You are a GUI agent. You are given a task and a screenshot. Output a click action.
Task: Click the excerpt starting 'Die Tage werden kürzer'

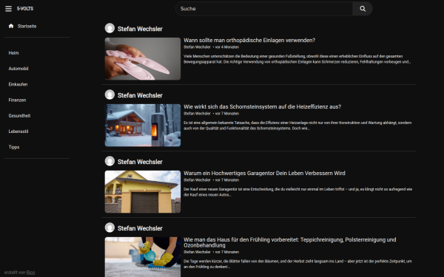pos(297,264)
